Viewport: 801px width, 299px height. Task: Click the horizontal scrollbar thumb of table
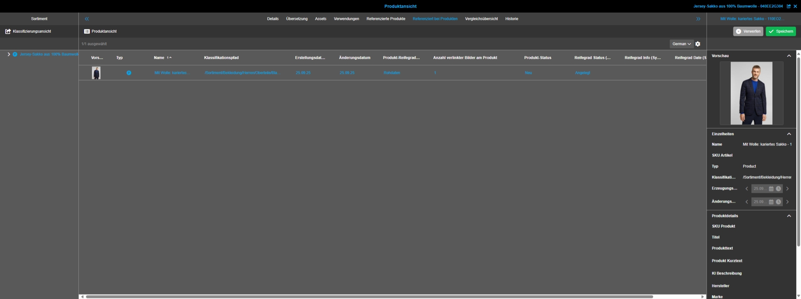pos(369,297)
